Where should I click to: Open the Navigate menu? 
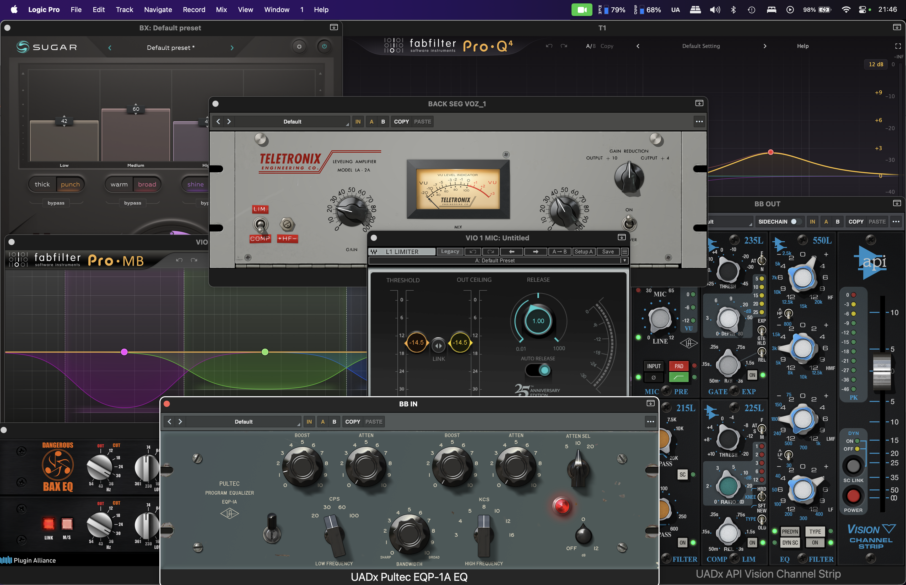[x=158, y=9]
